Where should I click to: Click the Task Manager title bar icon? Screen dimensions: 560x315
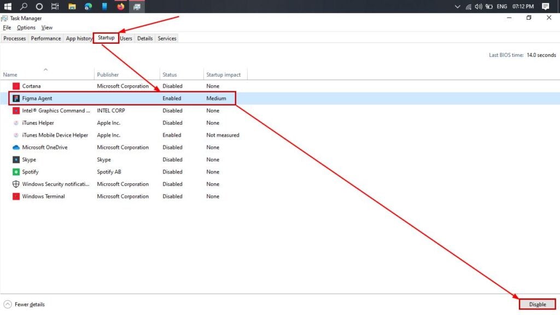(x=4, y=18)
